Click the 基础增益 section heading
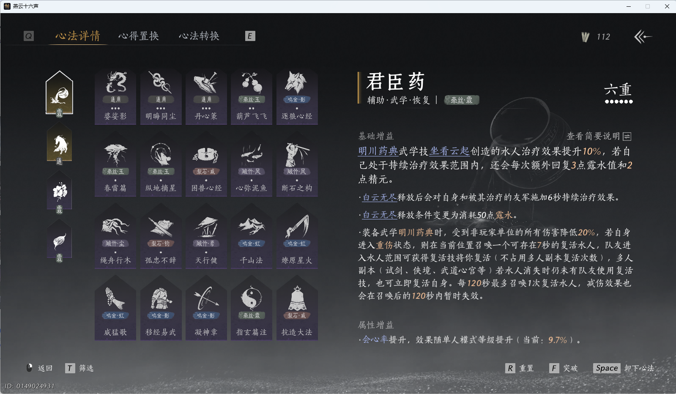This screenshot has width=676, height=394. 376,136
